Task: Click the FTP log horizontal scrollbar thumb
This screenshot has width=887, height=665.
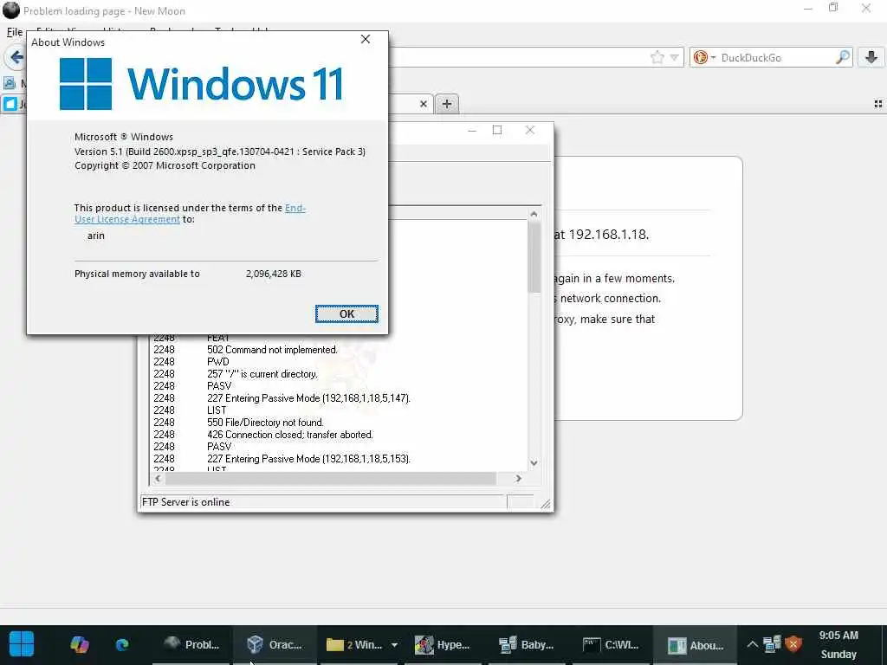Action: 330,478
